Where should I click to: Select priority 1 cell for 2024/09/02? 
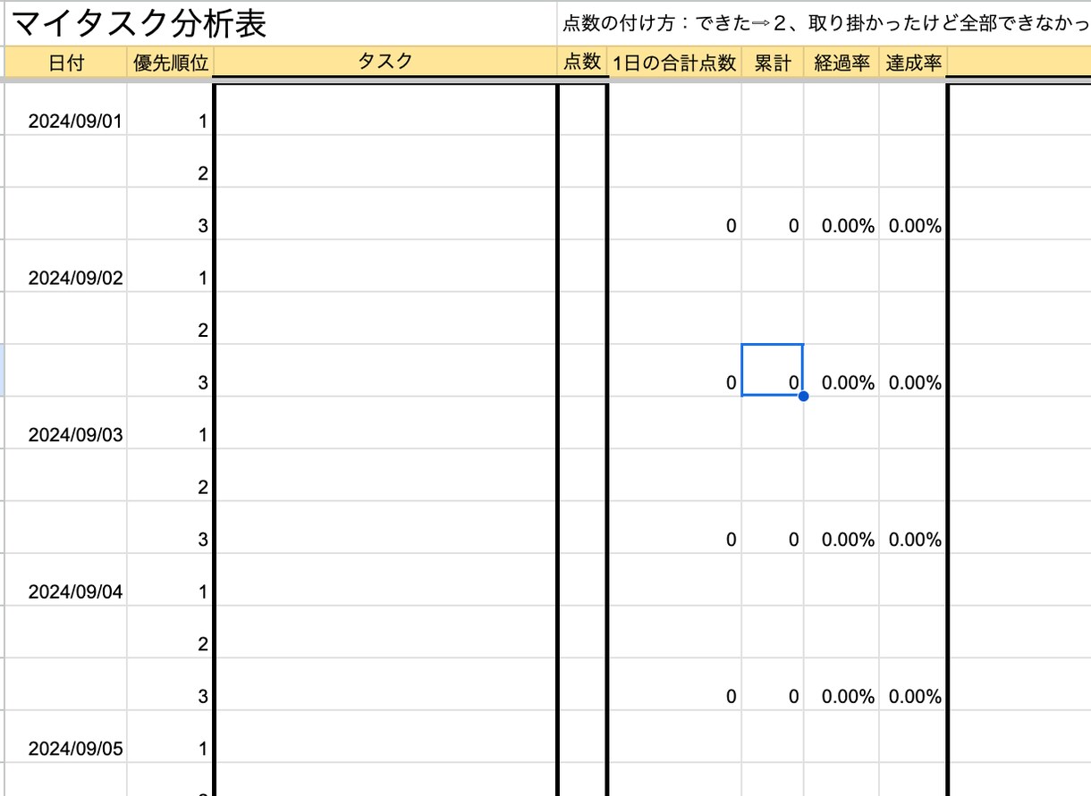tap(170, 265)
